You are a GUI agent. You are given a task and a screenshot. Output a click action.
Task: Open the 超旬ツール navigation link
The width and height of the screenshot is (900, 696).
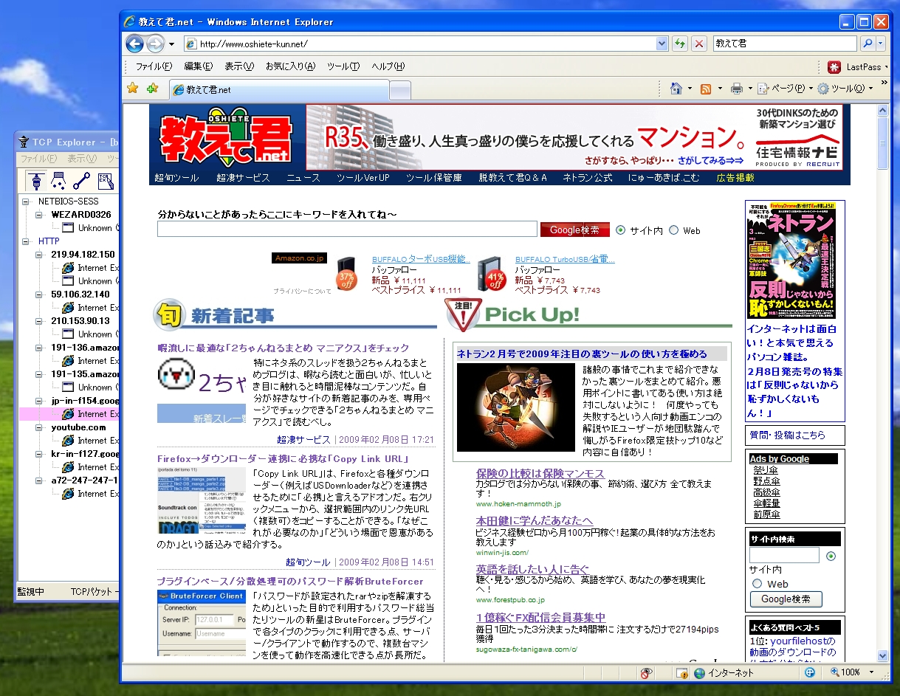[x=176, y=178]
